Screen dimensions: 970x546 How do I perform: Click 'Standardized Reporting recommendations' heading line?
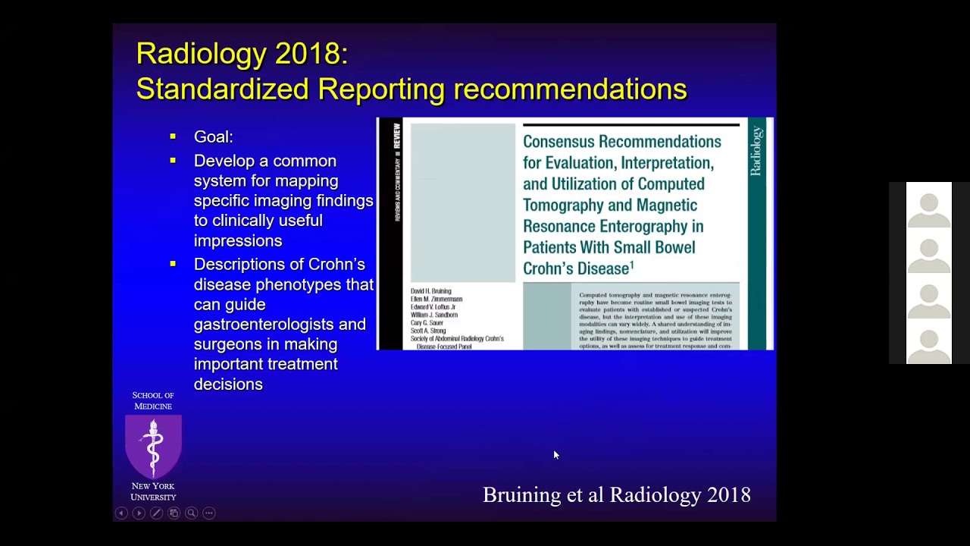click(411, 89)
